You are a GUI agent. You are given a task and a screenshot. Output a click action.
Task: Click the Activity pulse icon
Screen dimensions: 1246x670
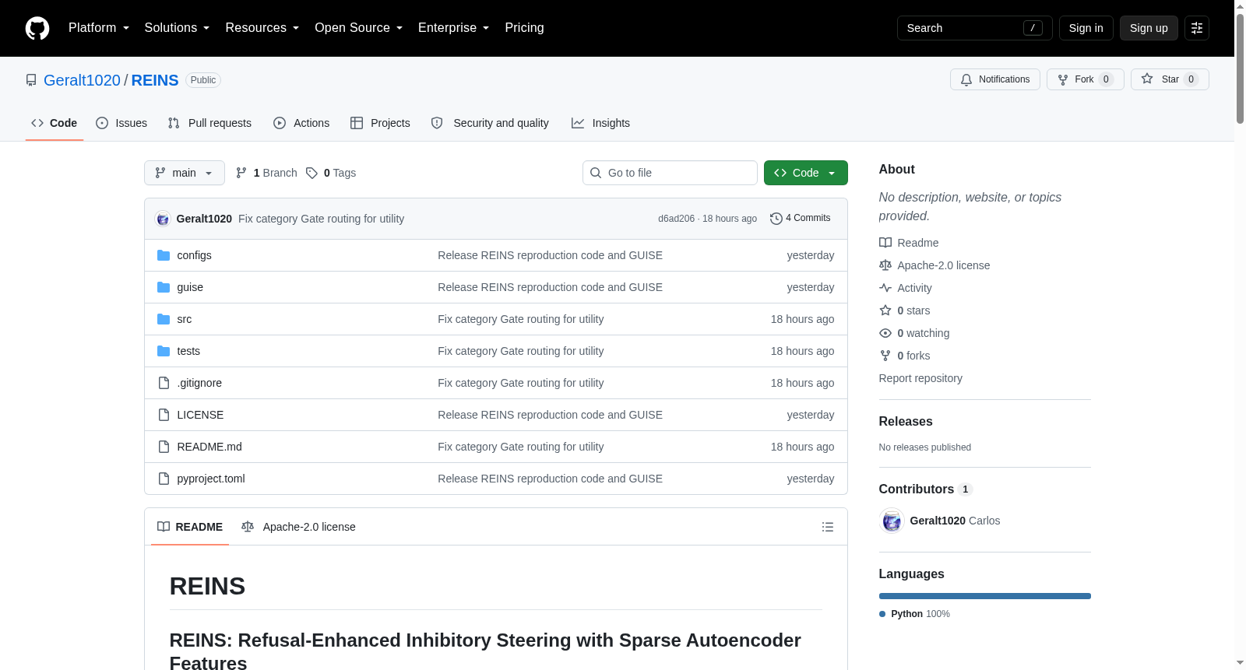885,288
